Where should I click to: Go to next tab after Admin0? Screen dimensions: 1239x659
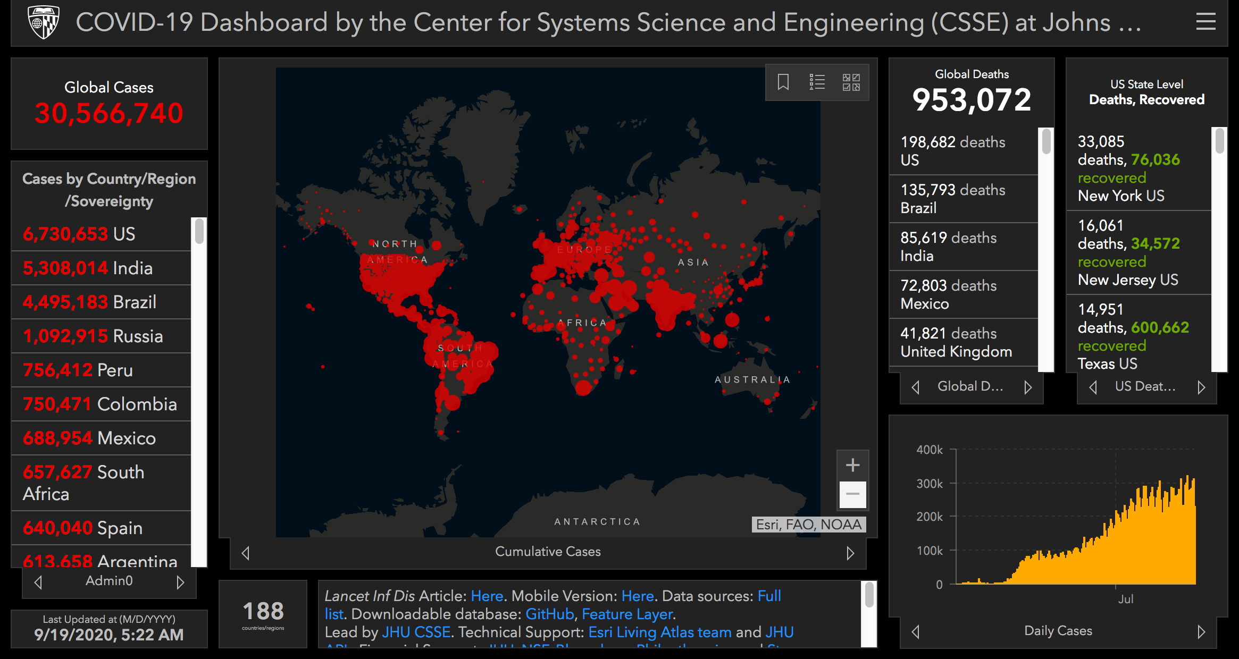coord(180,582)
